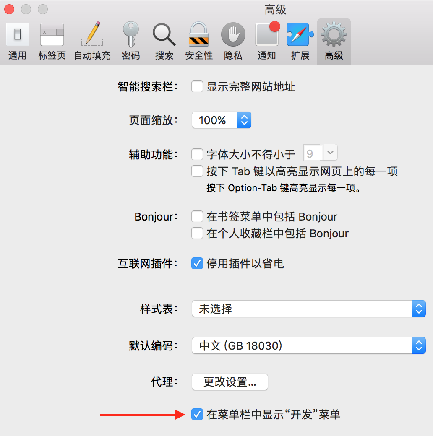The width and height of the screenshot is (433, 436).
Task: Enable 显示完整网站地址 checkbox
Action: click(x=197, y=86)
